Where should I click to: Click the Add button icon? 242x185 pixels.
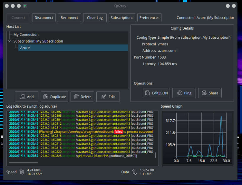[22, 97]
